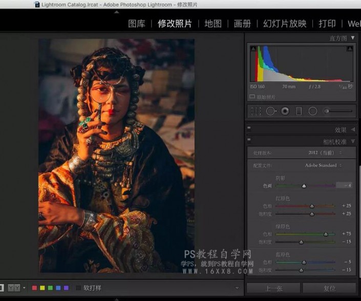This screenshot has width=361, height=301.
Task: Collapse the 相机校准 panel
Action: [353, 141]
